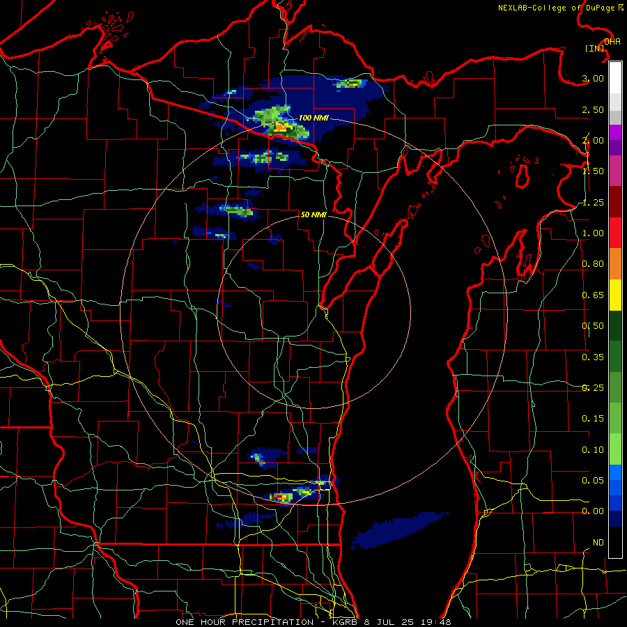Select the orange legend color block
The height and width of the screenshot is (627, 627).
click(x=615, y=264)
